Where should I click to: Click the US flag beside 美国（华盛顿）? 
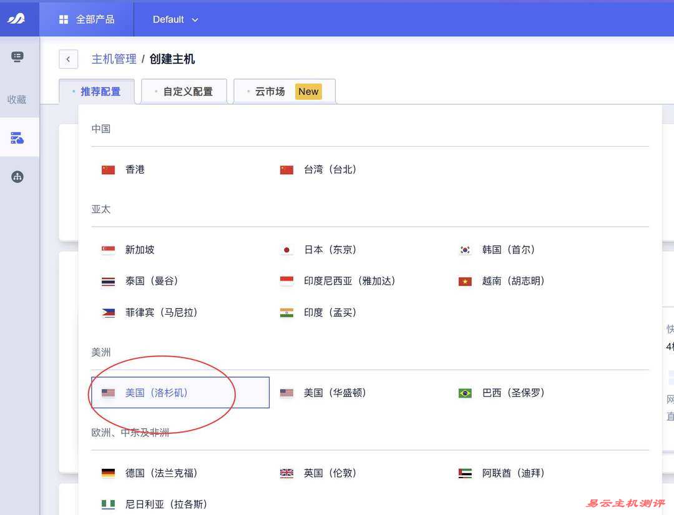(286, 393)
